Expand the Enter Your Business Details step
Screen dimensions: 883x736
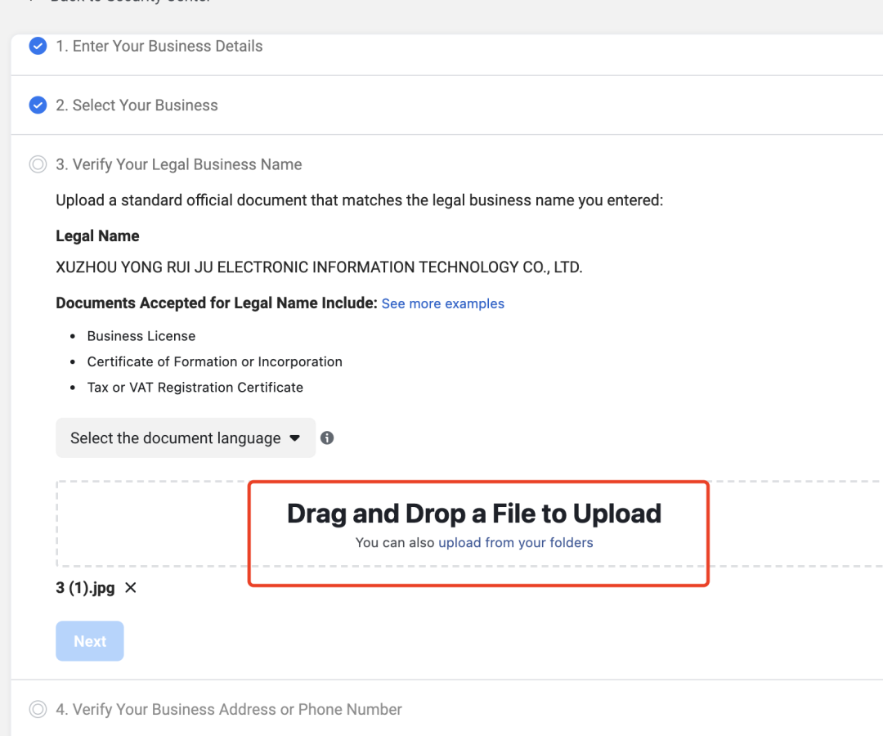click(159, 47)
